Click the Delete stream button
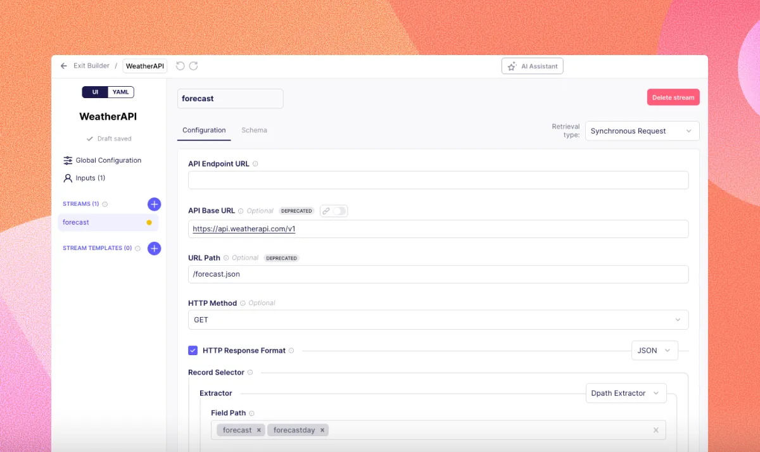 [x=673, y=97]
